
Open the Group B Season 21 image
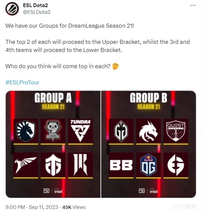point(148,144)
